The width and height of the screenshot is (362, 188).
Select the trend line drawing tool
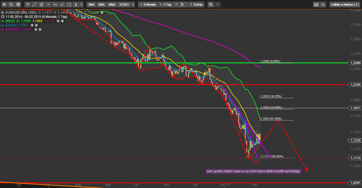[x=35, y=5]
